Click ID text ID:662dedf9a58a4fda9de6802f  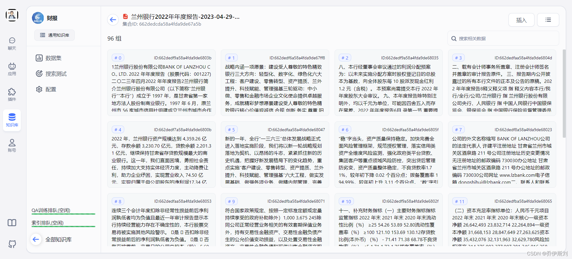[411, 201]
